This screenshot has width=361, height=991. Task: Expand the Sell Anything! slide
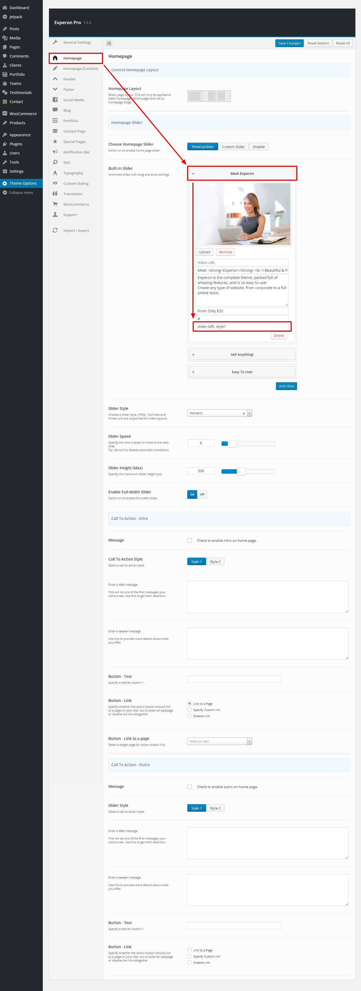tap(242, 354)
